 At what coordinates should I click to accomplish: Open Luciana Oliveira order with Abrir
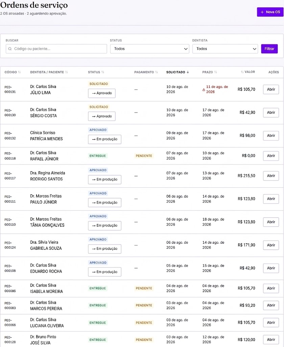point(271,323)
